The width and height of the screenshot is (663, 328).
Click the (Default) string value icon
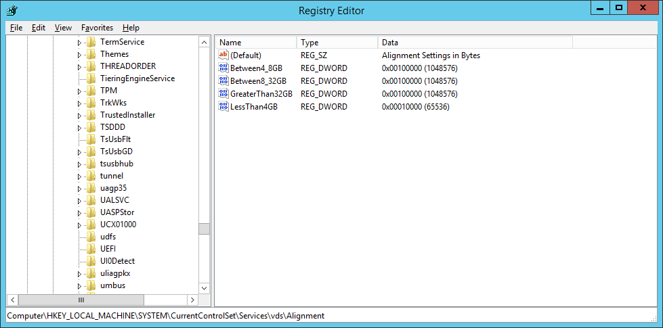tap(223, 55)
